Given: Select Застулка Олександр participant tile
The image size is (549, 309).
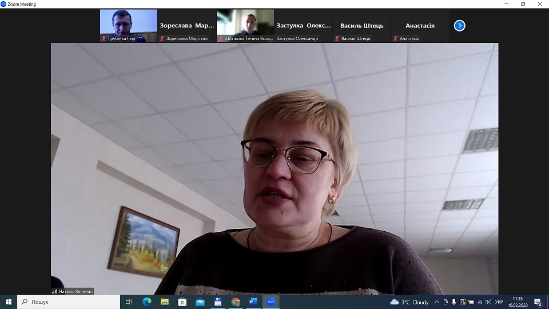Looking at the screenshot, I should [x=303, y=26].
